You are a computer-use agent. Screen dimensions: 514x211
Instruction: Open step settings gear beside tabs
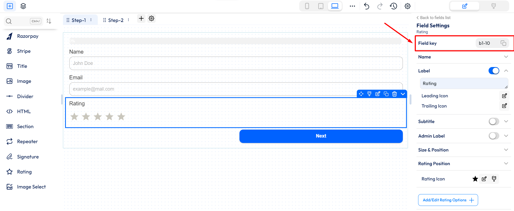tap(152, 18)
